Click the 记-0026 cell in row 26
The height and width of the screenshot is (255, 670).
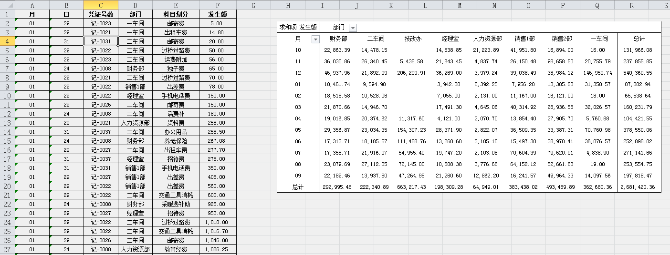[x=101, y=240]
